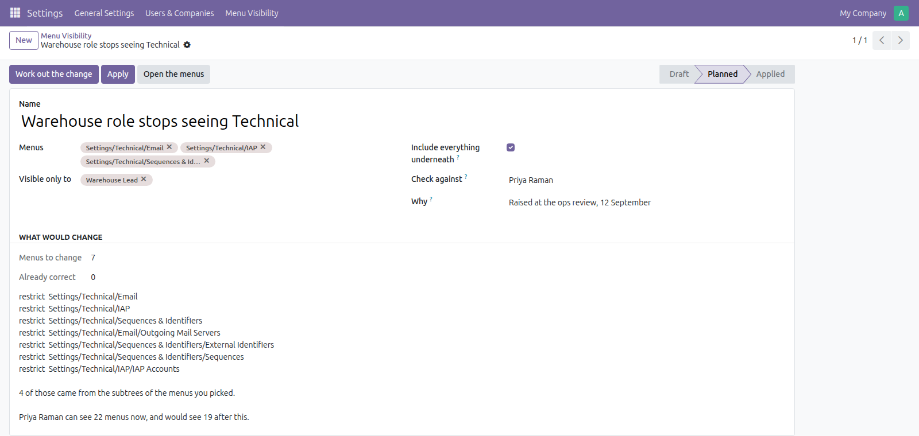This screenshot has width=919, height=436.
Task: Click the user avatar icon
Action: pyautogui.click(x=901, y=13)
